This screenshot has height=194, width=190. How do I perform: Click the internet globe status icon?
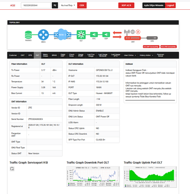click(x=133, y=32)
